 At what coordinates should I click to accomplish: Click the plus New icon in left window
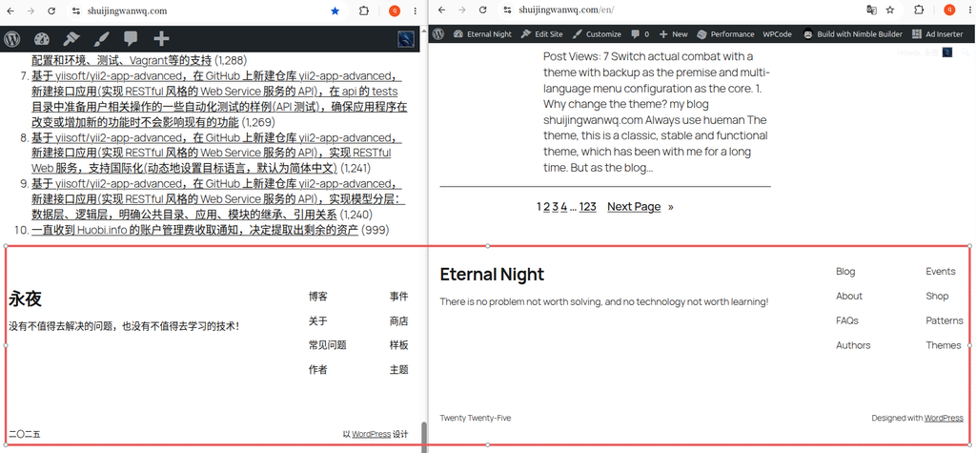(161, 39)
